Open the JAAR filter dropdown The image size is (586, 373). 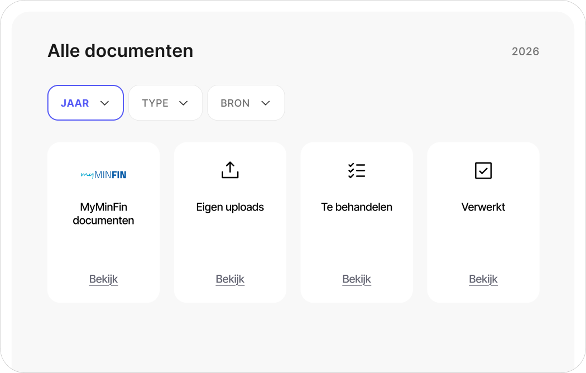point(85,103)
